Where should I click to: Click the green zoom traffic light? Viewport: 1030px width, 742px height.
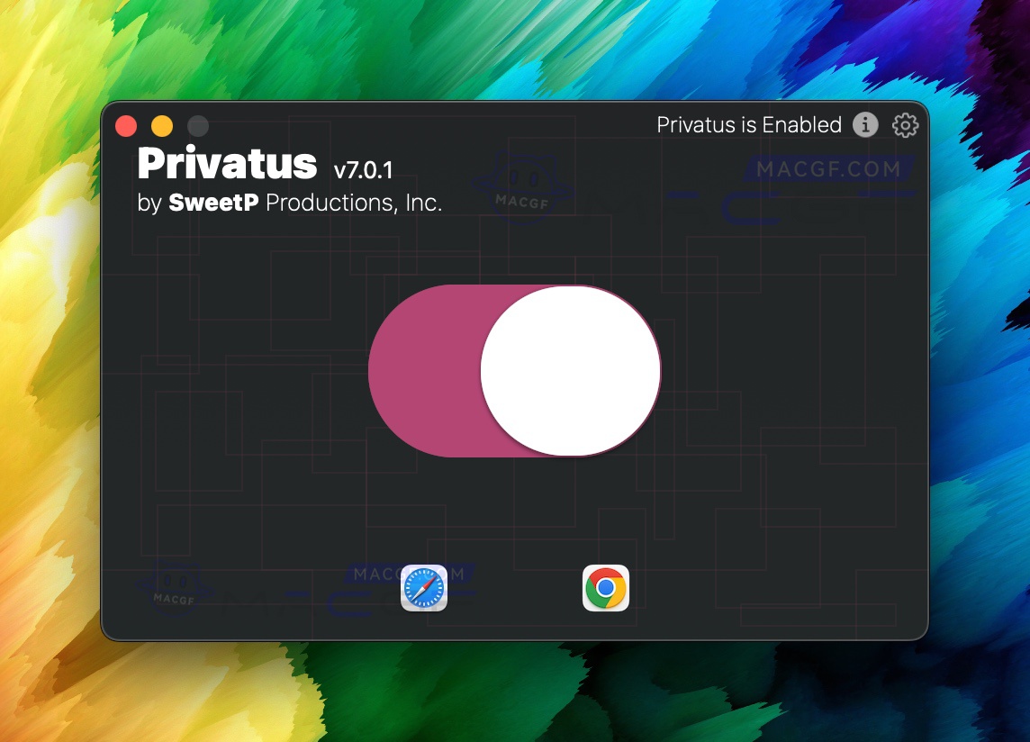tap(197, 125)
